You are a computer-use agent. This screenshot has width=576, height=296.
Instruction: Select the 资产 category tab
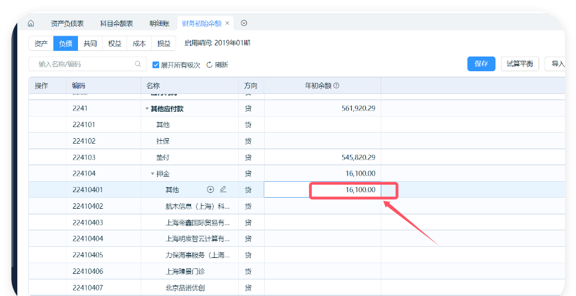click(41, 44)
